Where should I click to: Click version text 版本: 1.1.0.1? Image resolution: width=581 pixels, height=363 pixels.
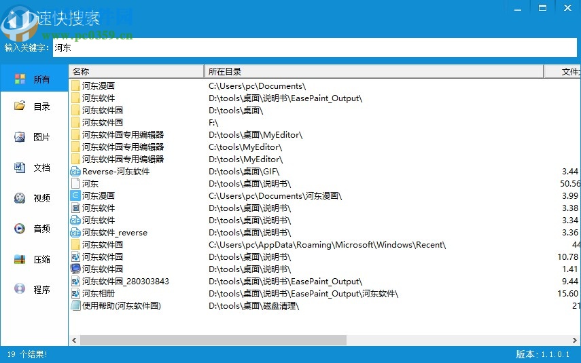tap(543, 354)
